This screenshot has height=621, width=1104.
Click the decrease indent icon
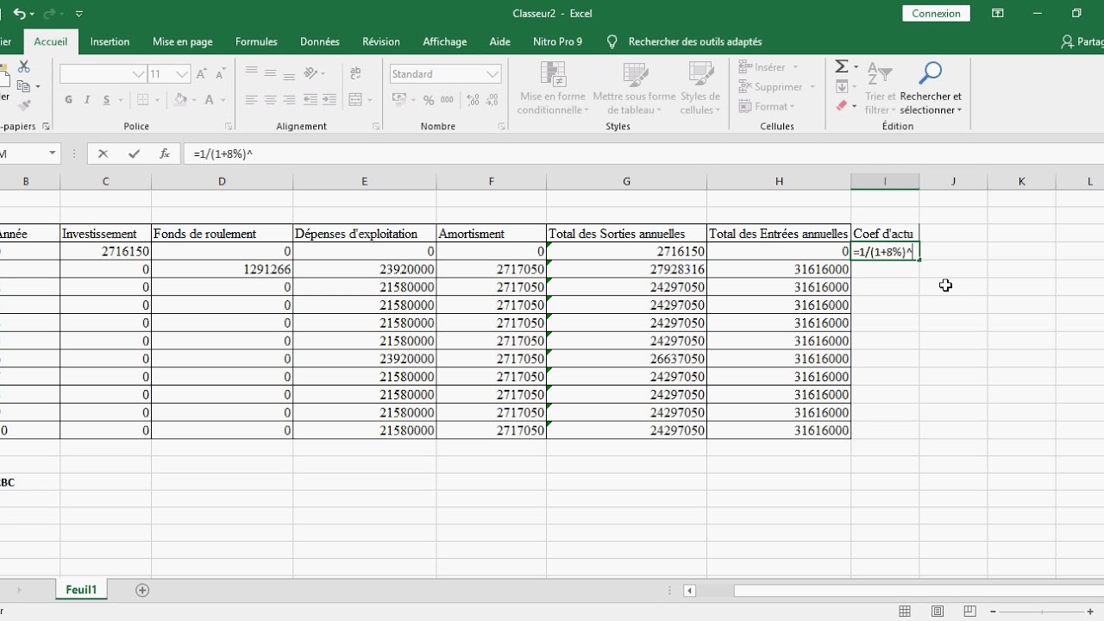tap(312, 100)
